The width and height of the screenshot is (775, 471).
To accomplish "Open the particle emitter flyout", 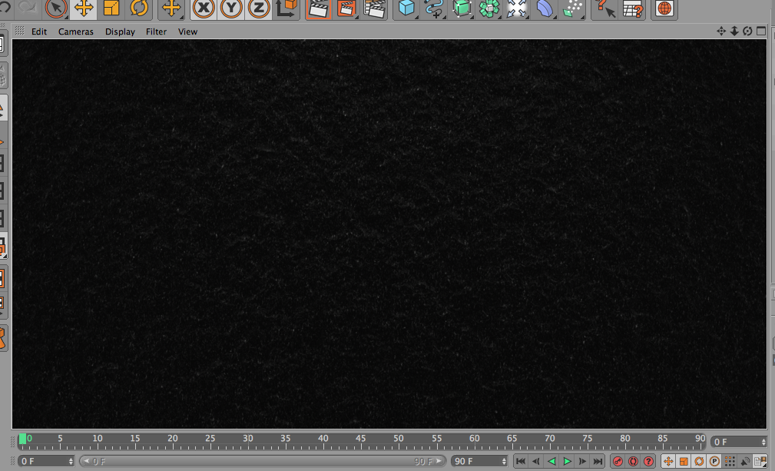I will pos(572,8).
